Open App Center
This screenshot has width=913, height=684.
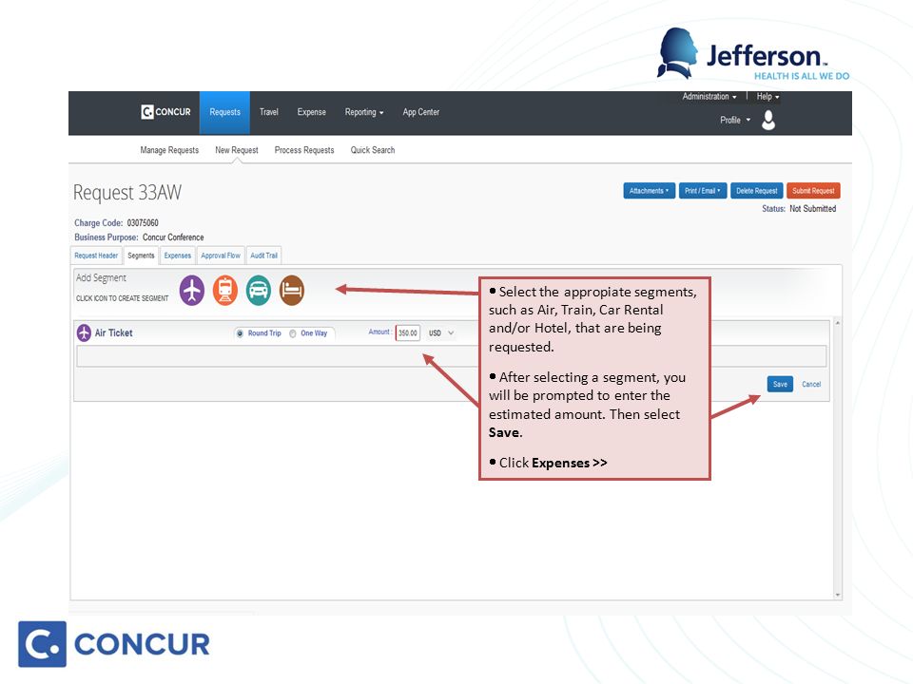[x=421, y=112]
